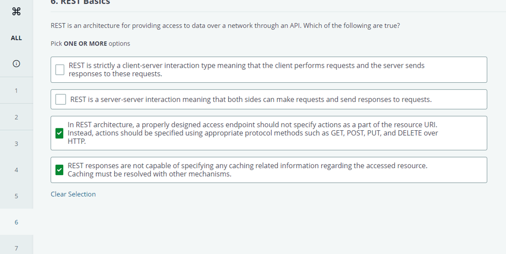Jump to question 3 in sidebar
This screenshot has height=254, width=506.
coord(16,143)
